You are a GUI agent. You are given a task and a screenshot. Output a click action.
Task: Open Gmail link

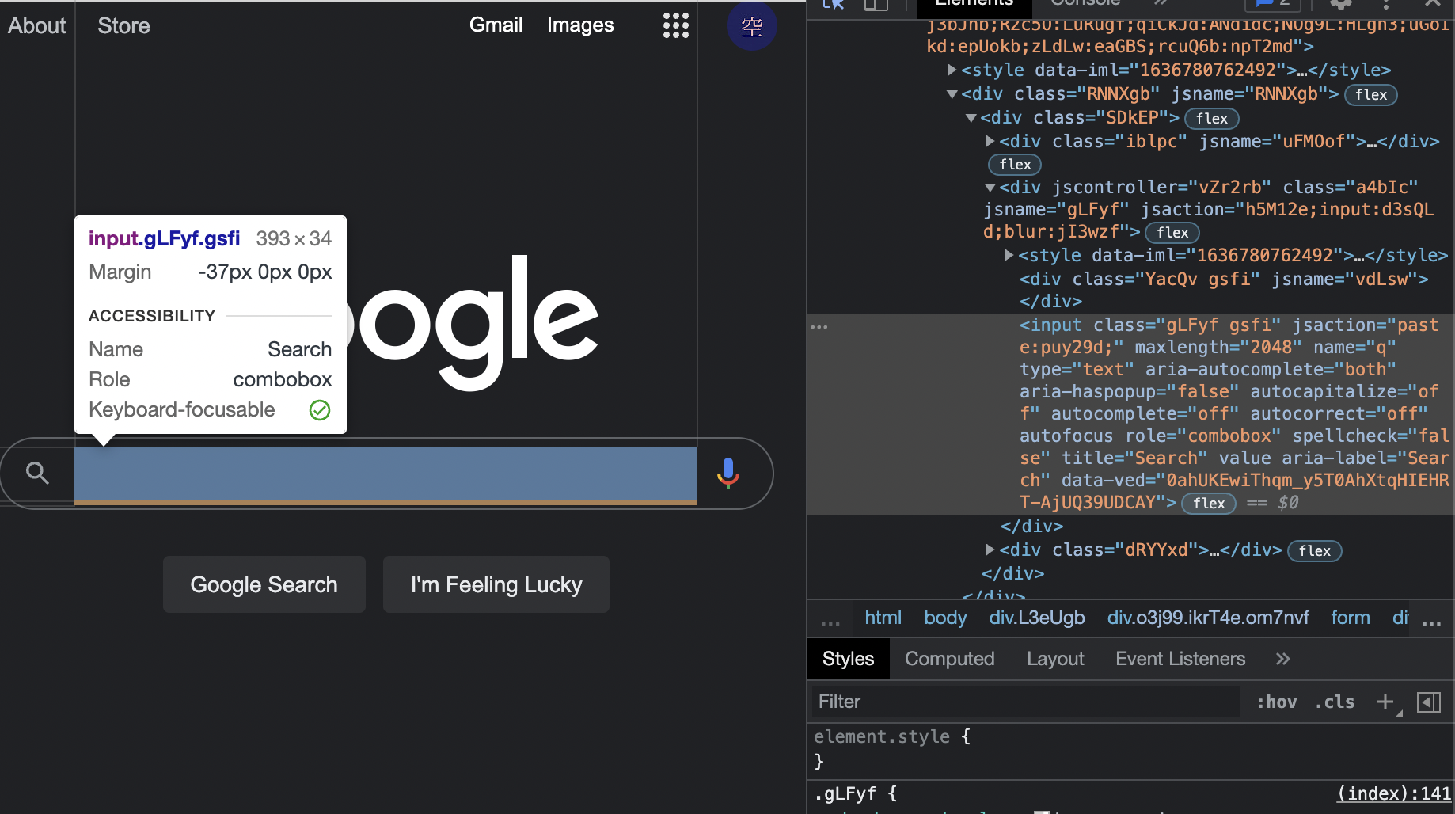pos(496,25)
